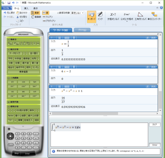Insert the infinity ∞ key
This screenshot has height=158, width=165.
(38, 43)
